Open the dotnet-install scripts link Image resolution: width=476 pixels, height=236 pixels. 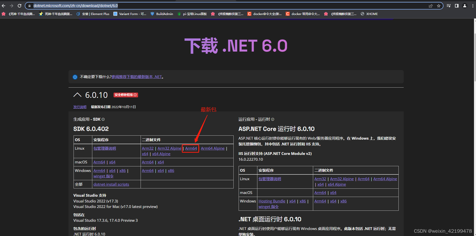tap(111, 184)
